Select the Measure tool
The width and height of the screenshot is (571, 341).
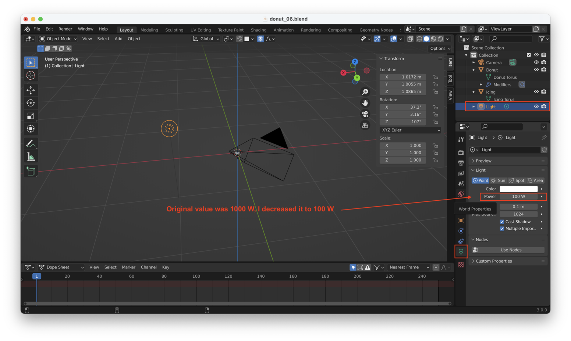click(x=31, y=157)
